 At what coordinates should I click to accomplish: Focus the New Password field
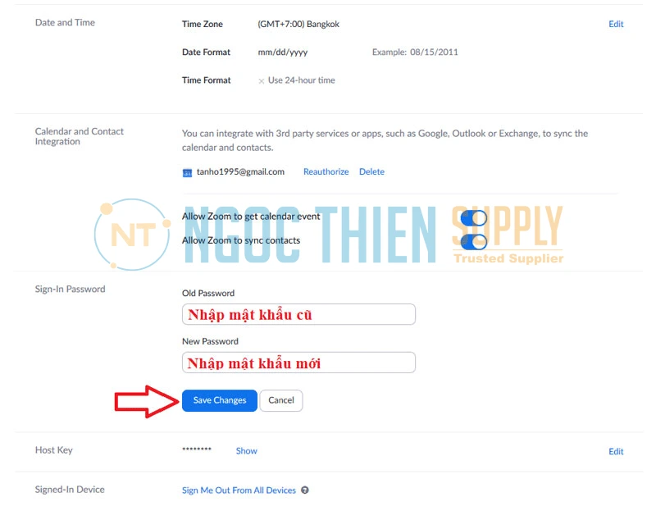[298, 363]
